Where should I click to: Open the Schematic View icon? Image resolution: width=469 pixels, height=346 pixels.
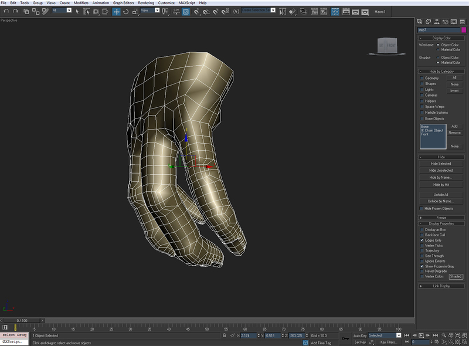click(324, 11)
